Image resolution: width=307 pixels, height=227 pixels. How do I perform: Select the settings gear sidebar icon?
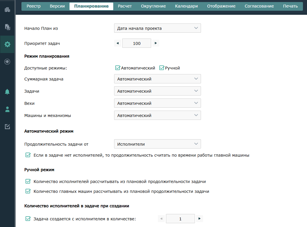point(7,44)
